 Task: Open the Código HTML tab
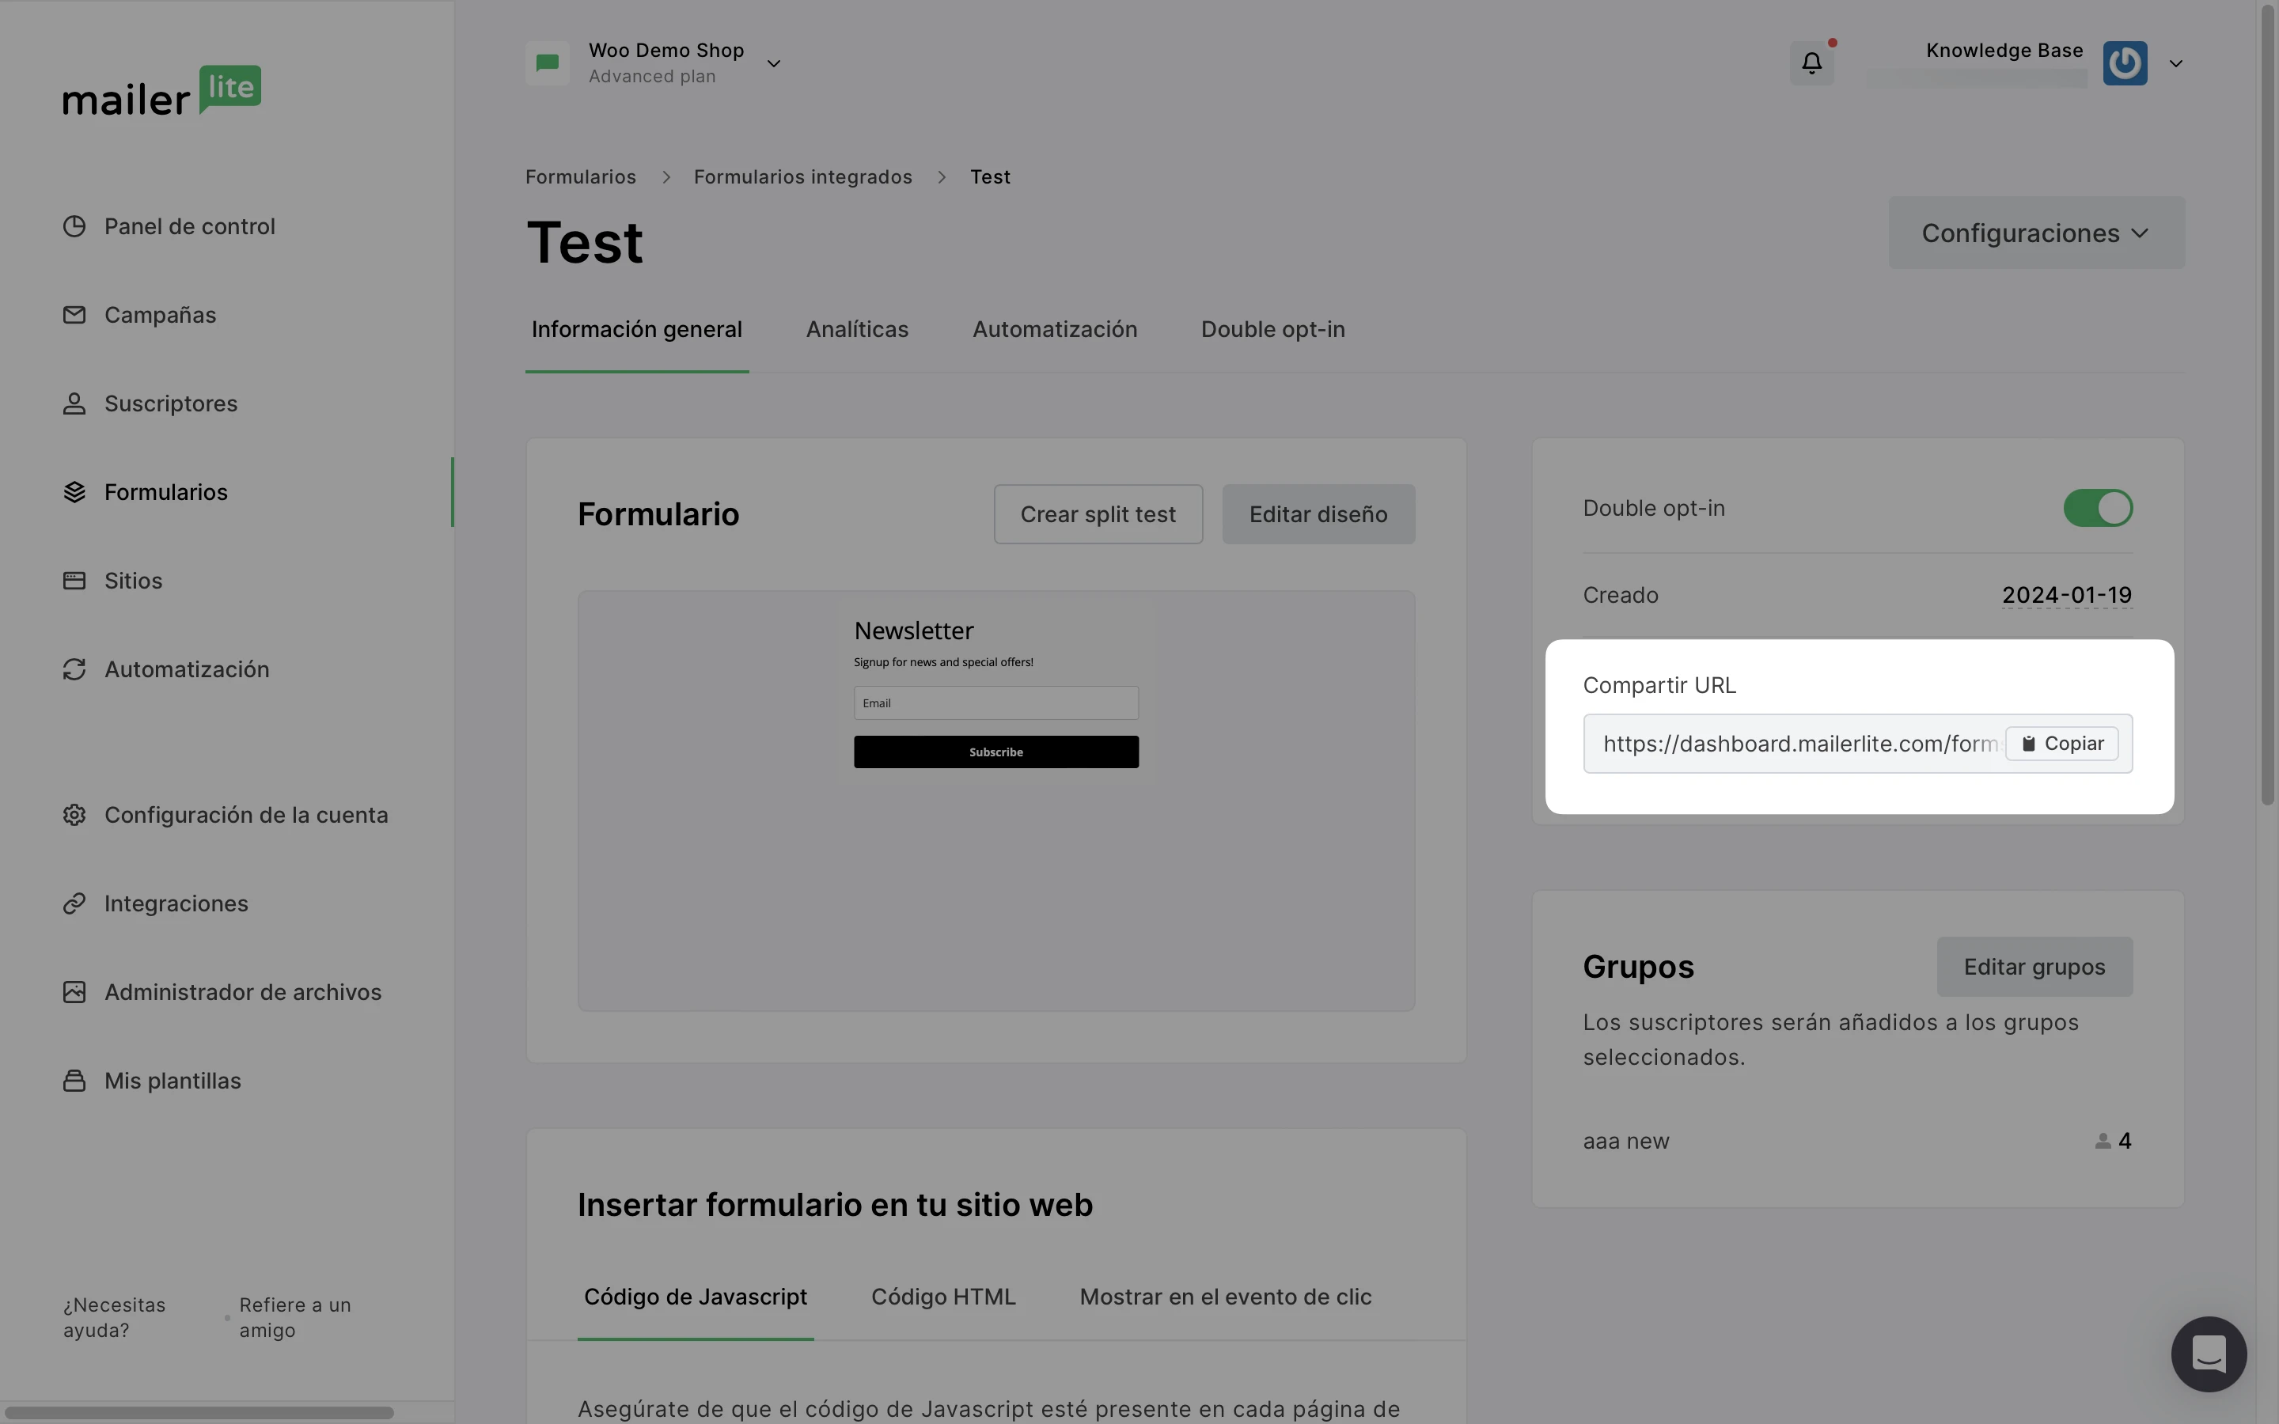click(x=942, y=1297)
